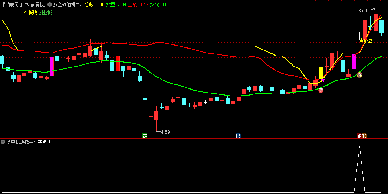
Task: Click the yellow candlestick near the magenta star
Action: 321,73
